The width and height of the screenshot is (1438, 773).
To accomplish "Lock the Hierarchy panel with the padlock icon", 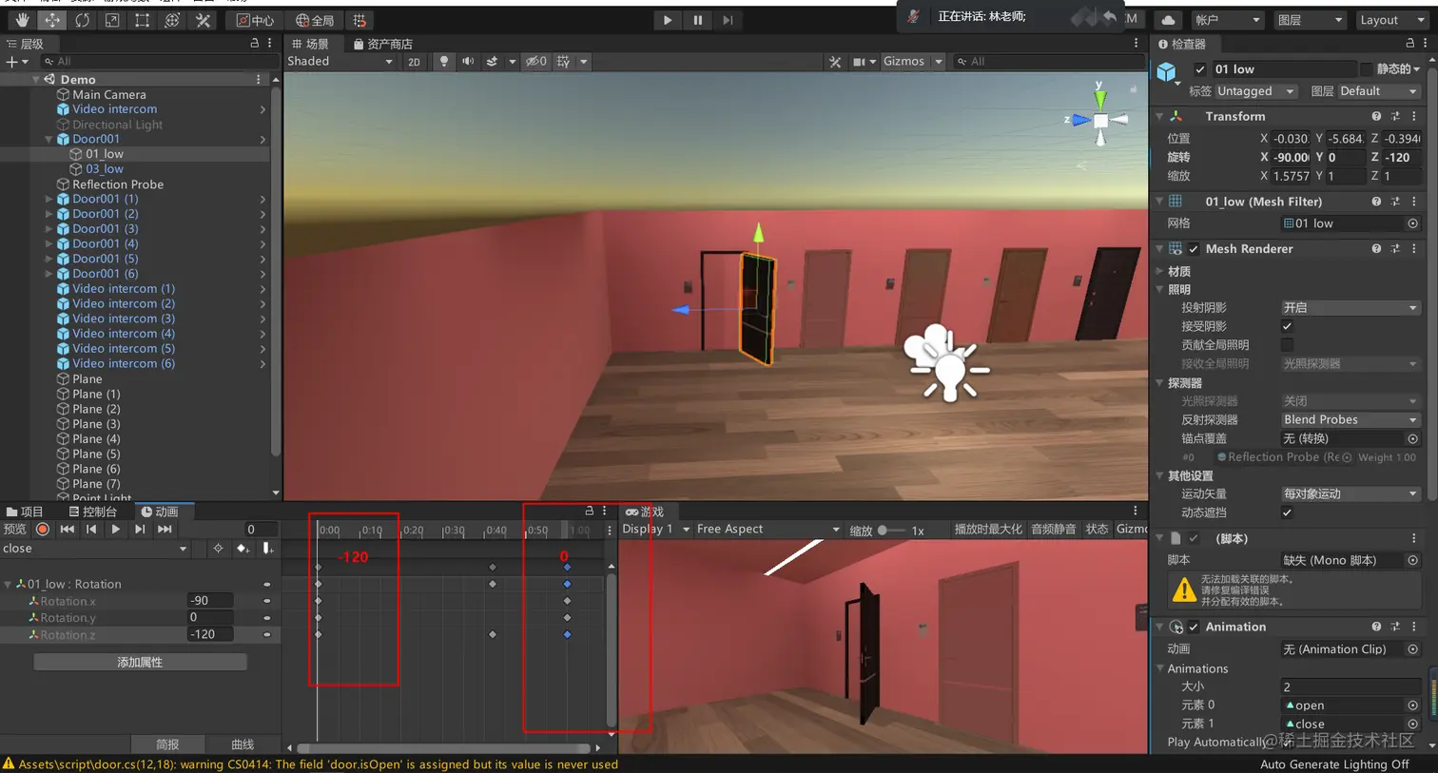I will point(254,44).
